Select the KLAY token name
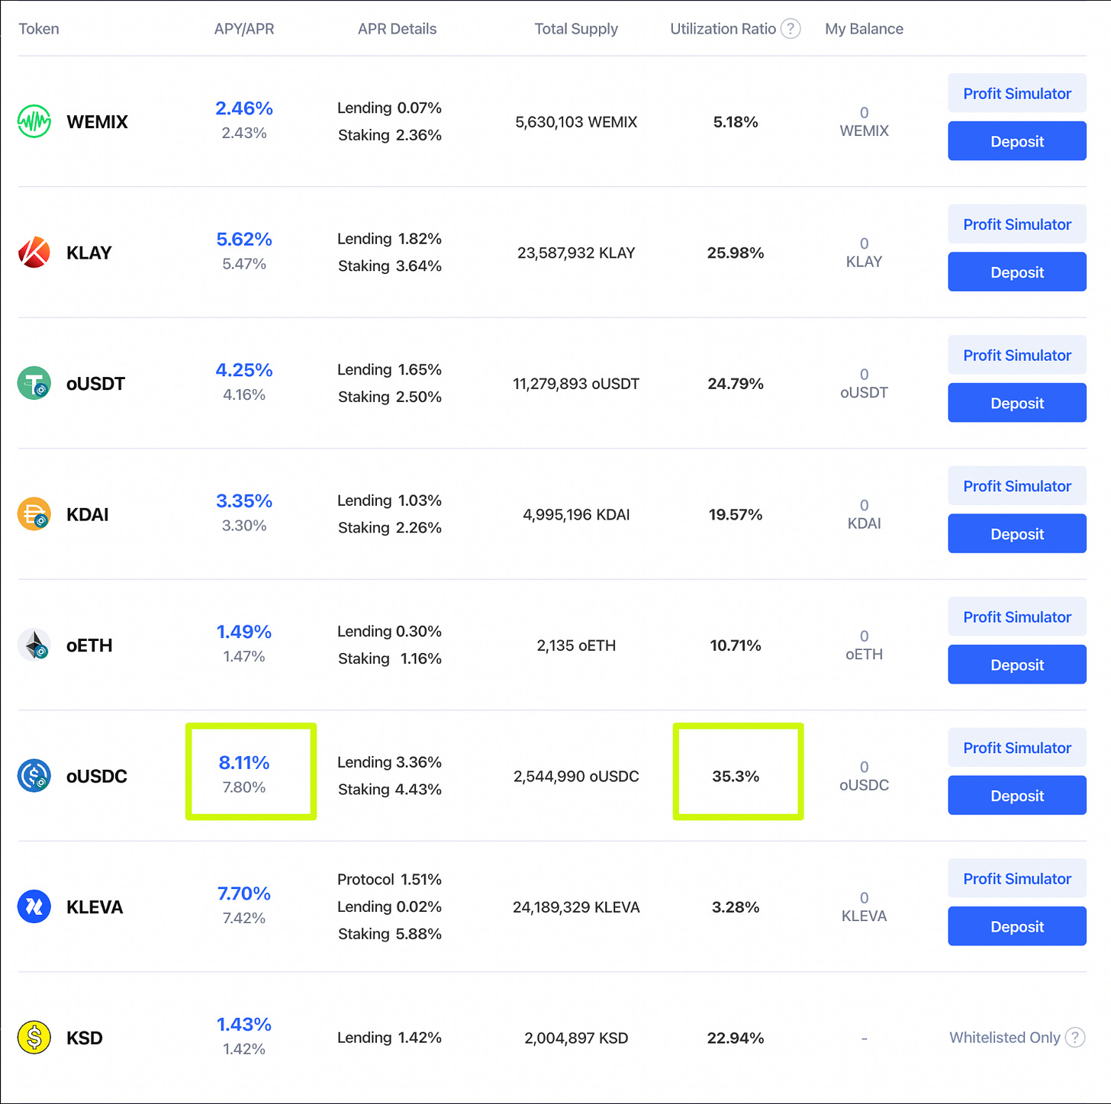Screen dimensions: 1111x1104 click(x=89, y=253)
